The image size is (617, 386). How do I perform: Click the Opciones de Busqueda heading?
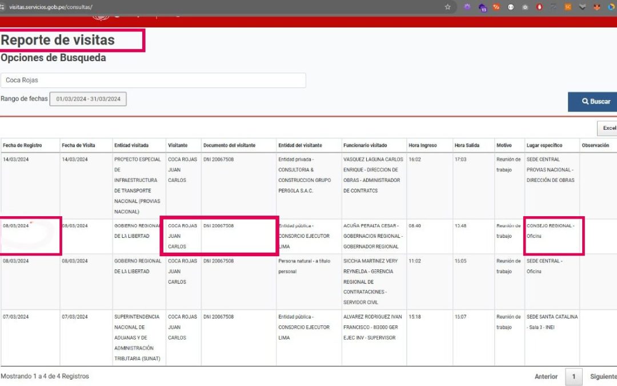(53, 58)
